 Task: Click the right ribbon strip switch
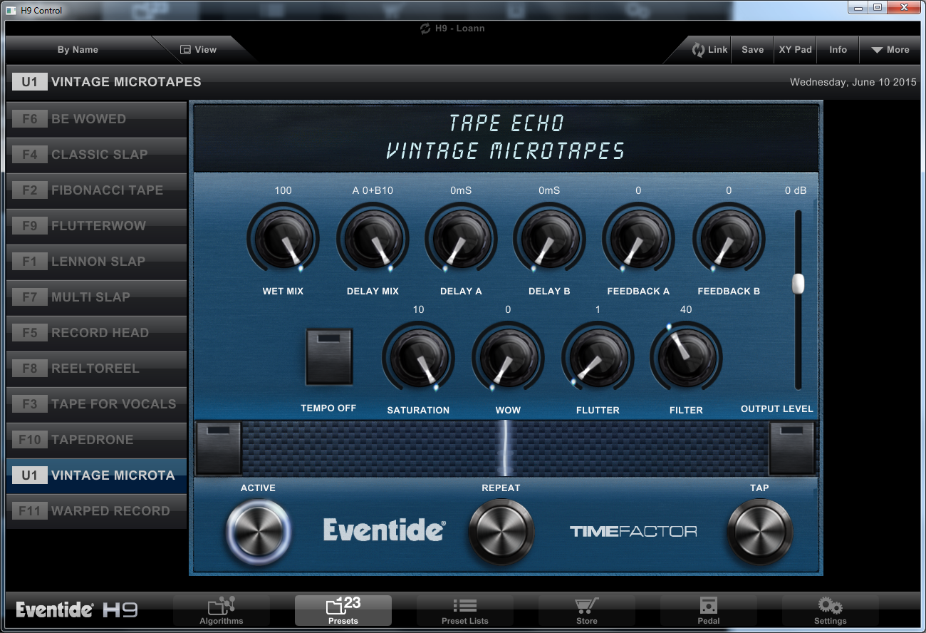tap(792, 448)
